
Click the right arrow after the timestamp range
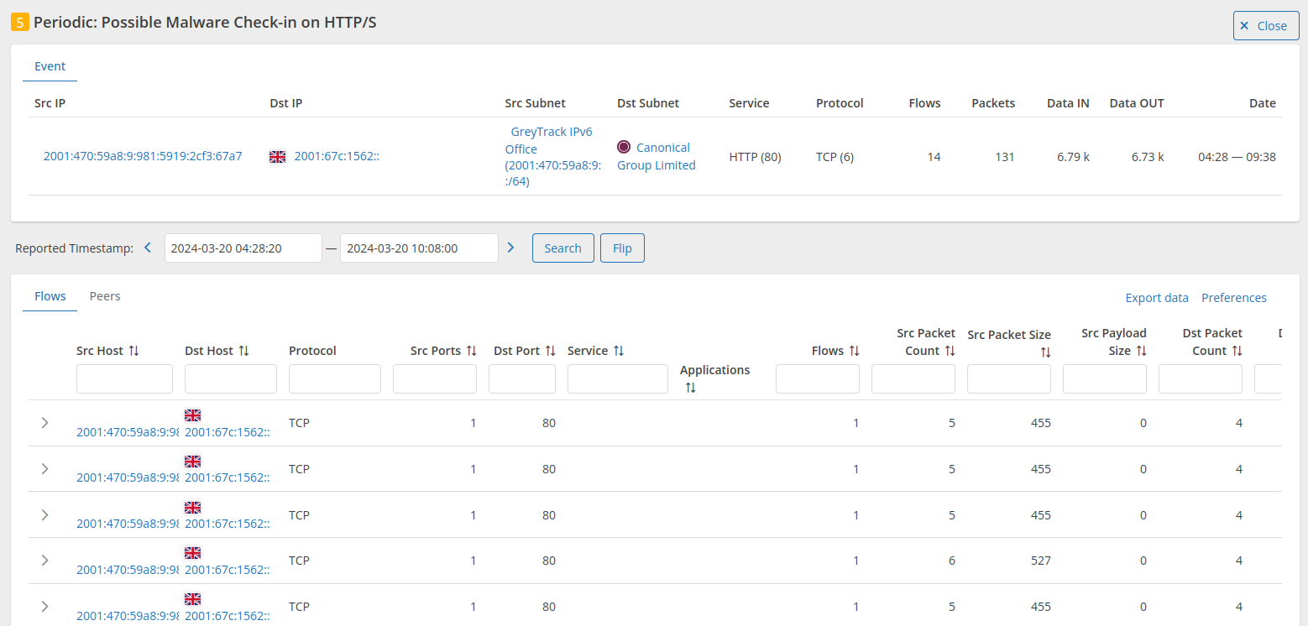pyautogui.click(x=510, y=248)
